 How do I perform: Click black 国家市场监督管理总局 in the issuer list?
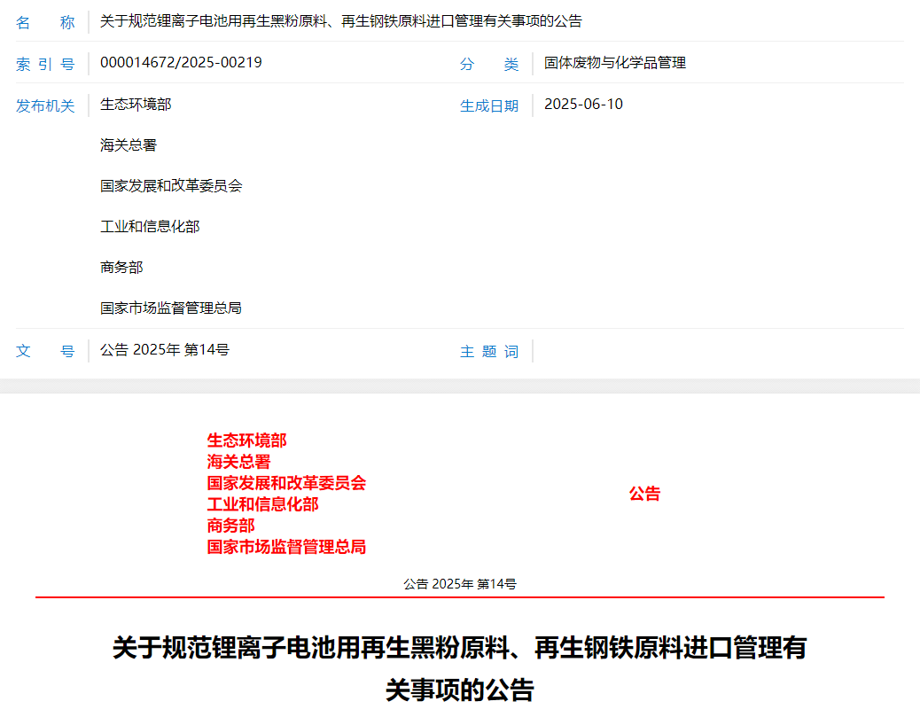click(171, 308)
